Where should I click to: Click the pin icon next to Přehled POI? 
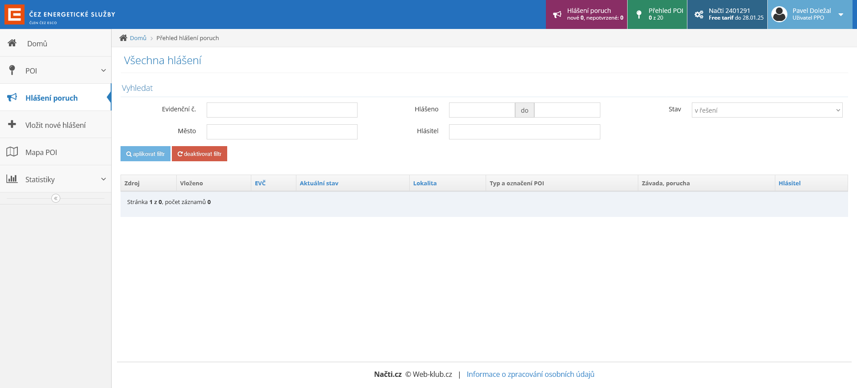[639, 15]
